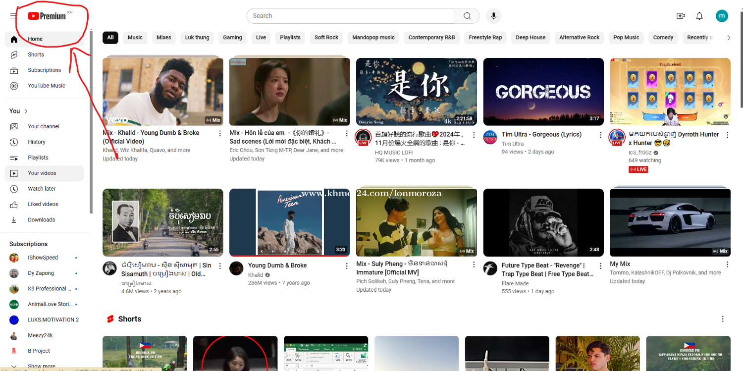Select the Playlists filter chip

pos(290,38)
